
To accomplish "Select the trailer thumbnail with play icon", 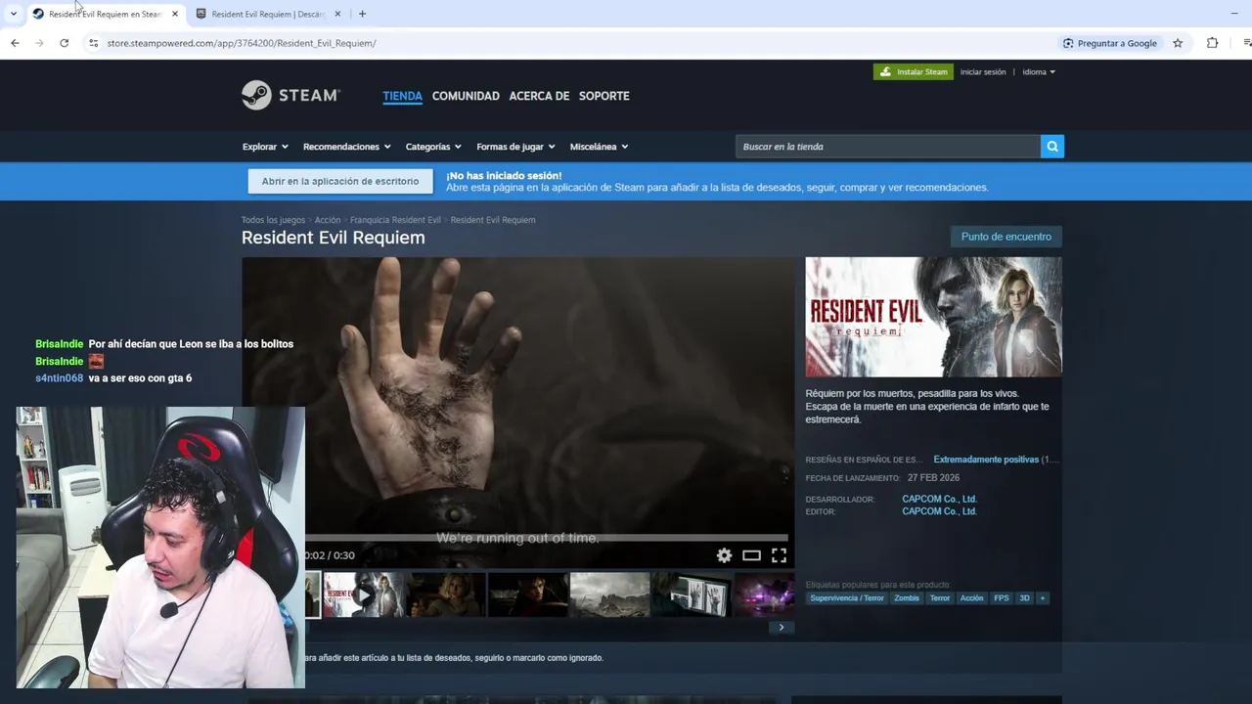I will tap(363, 594).
